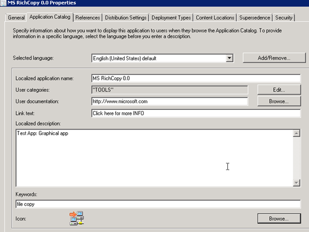The height and width of the screenshot is (232, 309).
Task: Switch to the Content Locations tab
Action: click(215, 18)
